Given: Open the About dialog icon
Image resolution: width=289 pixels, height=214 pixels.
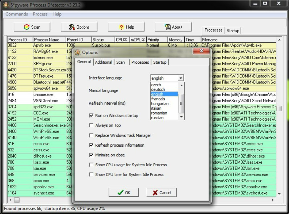Looking at the screenshot, I should pyautogui.click(x=168, y=27).
